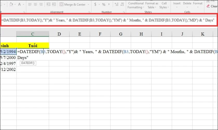Open the Number format dialog launcher
Viewport: 218px width, 130px height.
pyautogui.click(x=124, y=12)
